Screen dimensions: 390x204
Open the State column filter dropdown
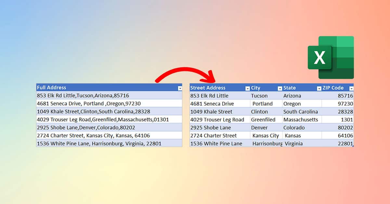pyautogui.click(x=319, y=88)
